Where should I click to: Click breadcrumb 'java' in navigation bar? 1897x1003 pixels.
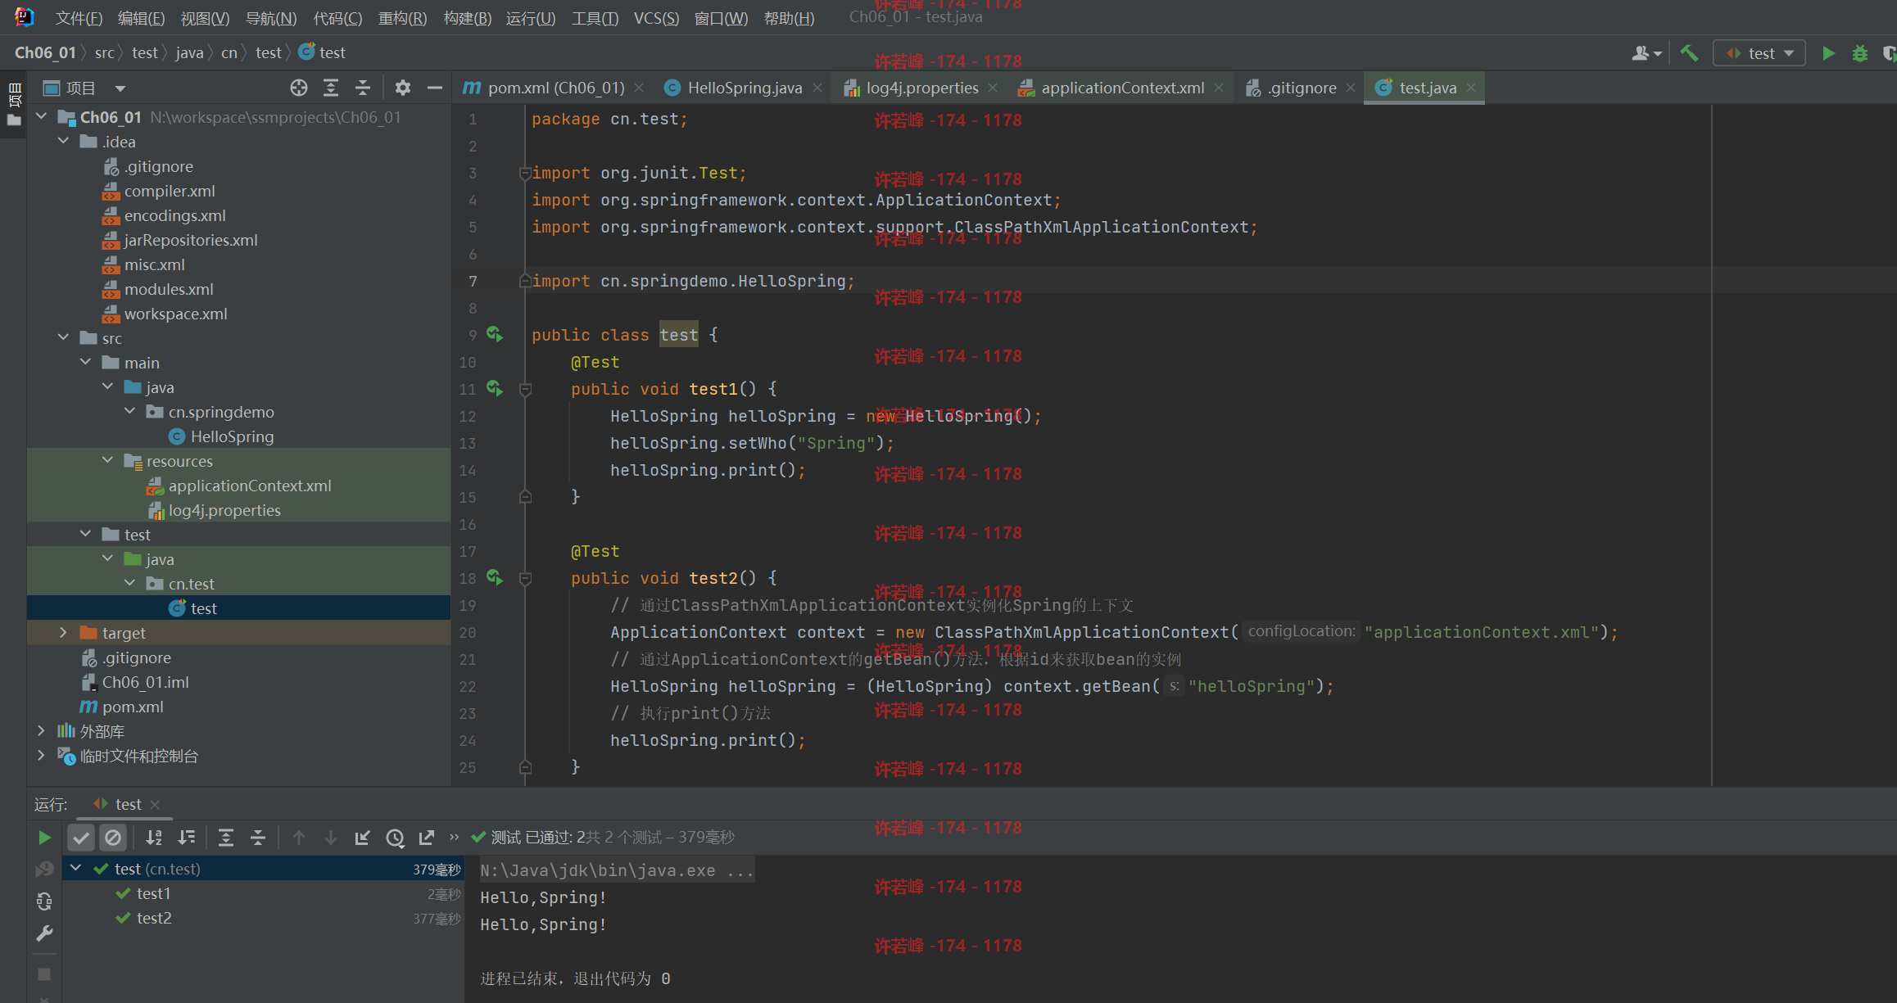189,53
